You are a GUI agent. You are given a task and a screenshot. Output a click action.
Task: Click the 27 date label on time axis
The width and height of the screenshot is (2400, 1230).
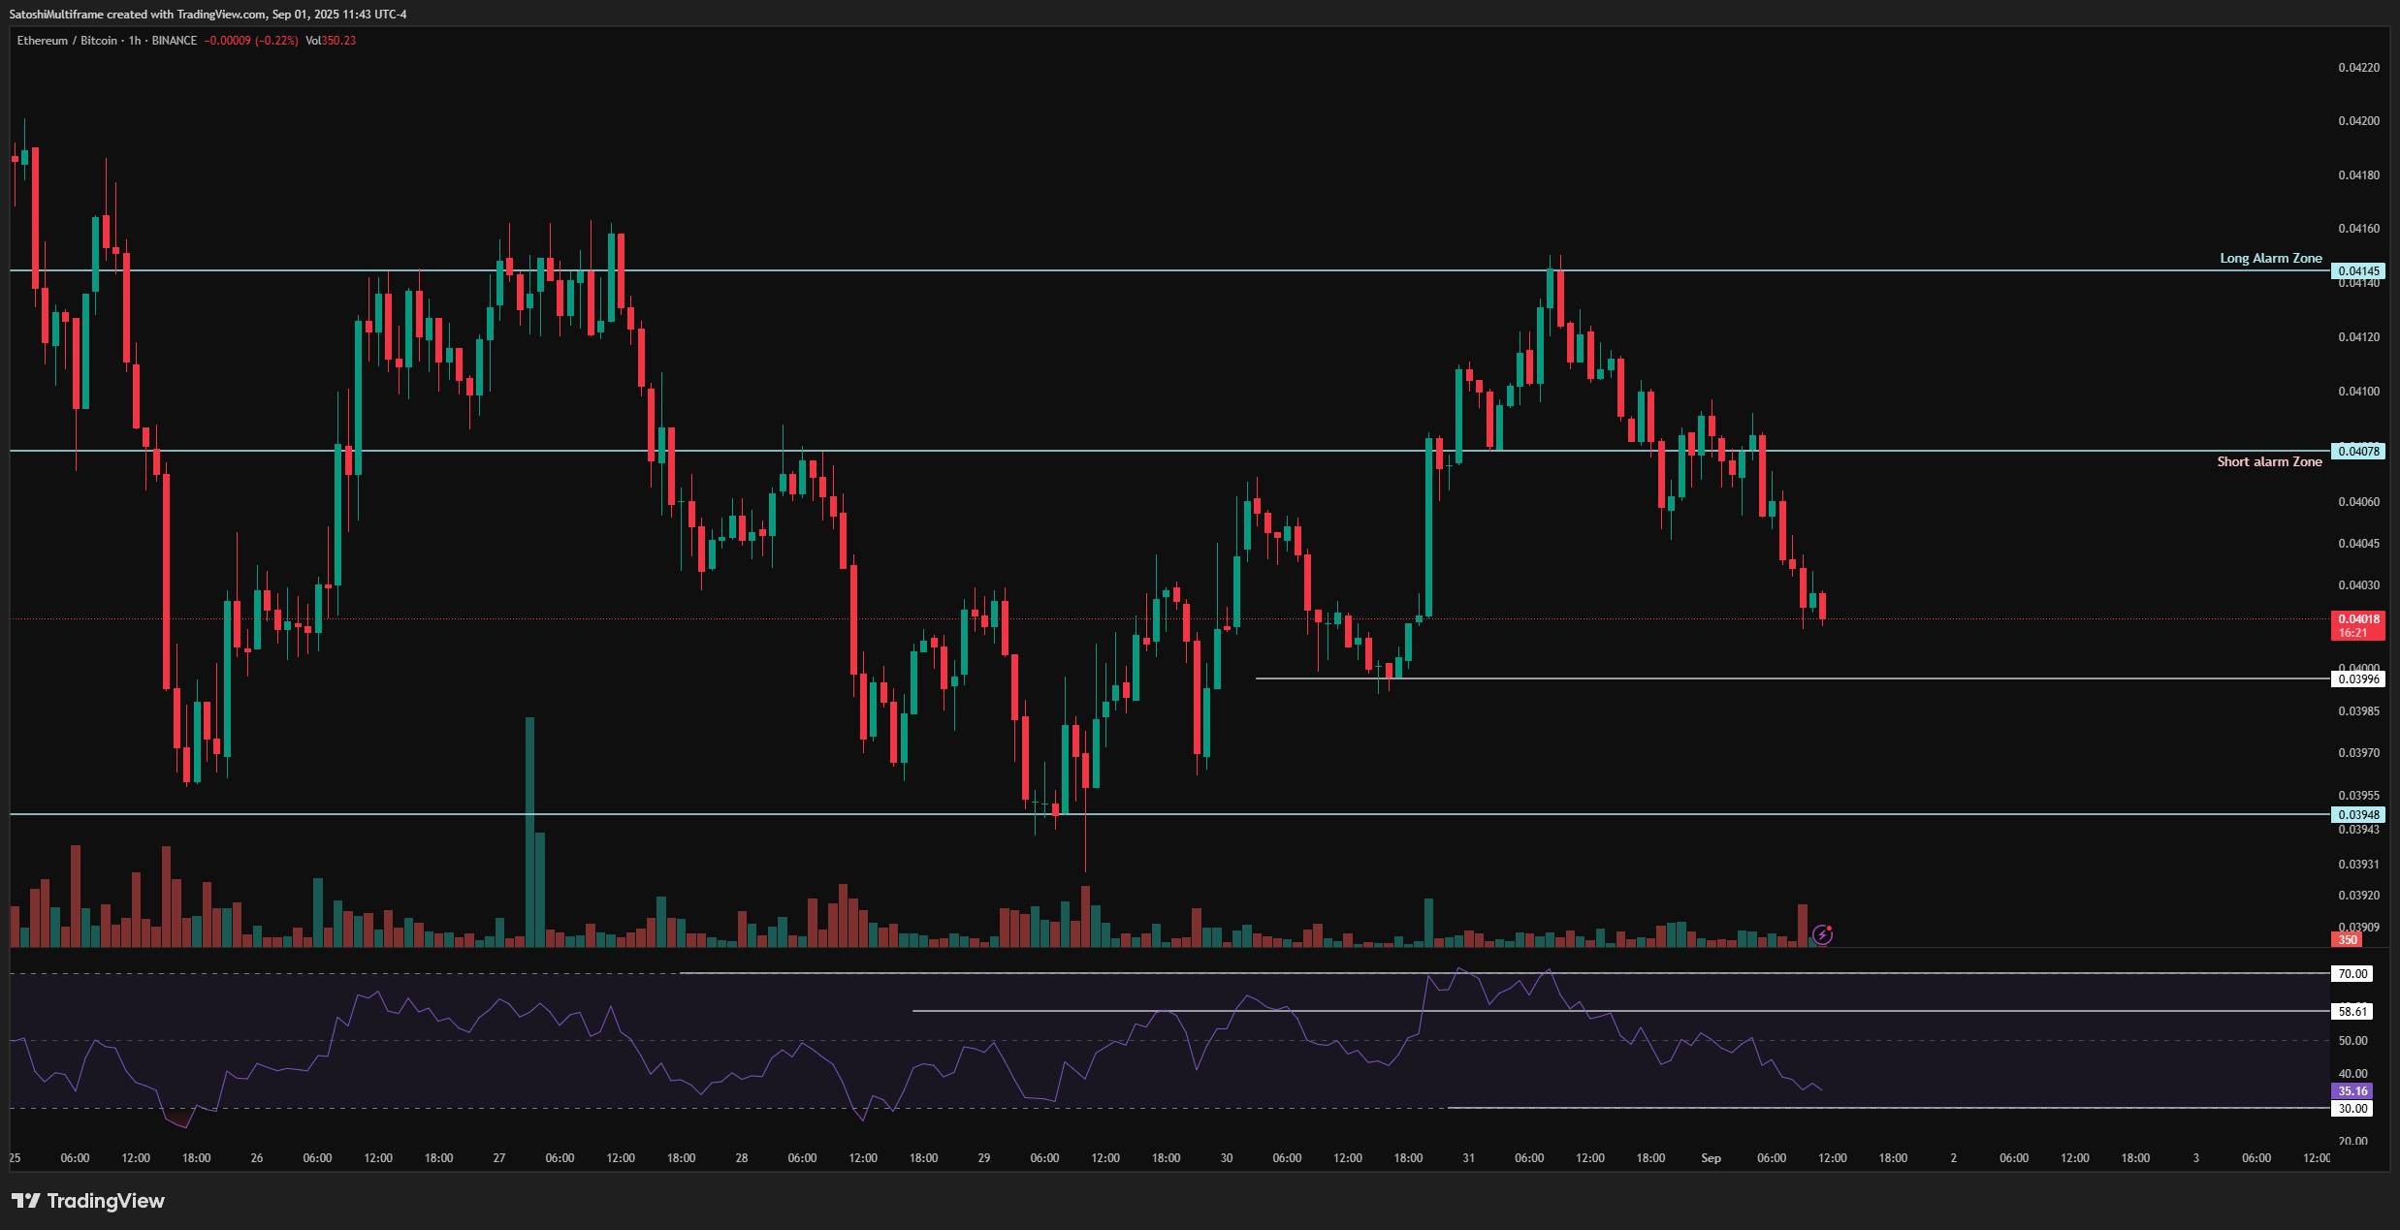pyautogui.click(x=498, y=1158)
